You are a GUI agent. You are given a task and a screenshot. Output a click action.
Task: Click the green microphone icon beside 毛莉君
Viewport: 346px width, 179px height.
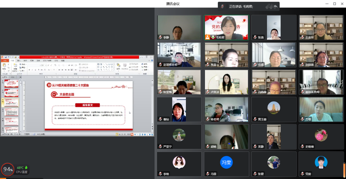213,37
